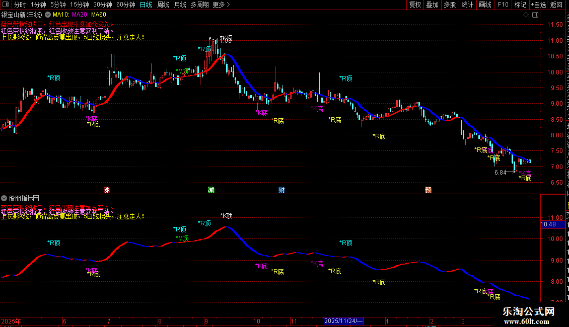The image size is (569, 327).
Task: Click the 6.50 price axis label
Action: [556, 182]
